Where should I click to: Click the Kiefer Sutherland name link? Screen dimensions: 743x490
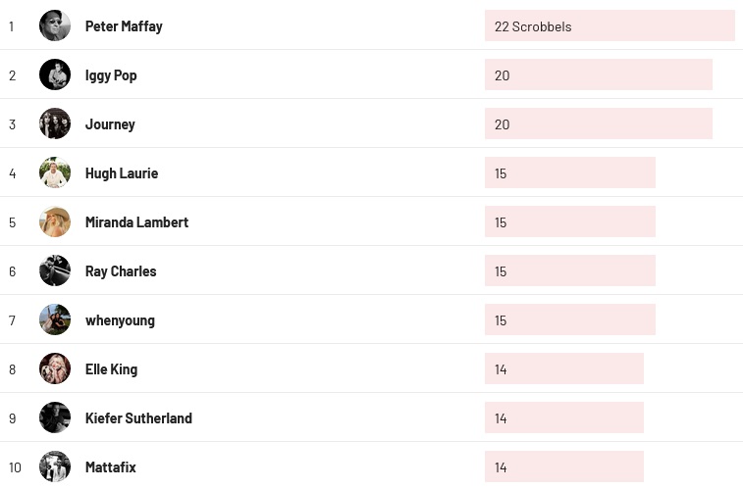tap(138, 418)
